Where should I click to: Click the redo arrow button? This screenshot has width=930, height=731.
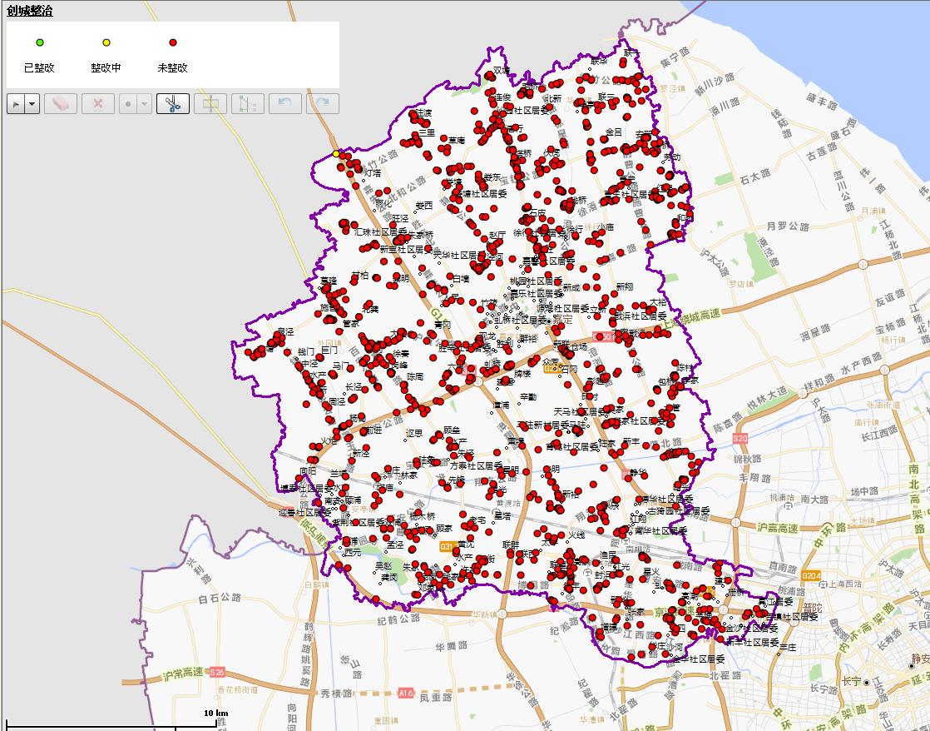[323, 104]
